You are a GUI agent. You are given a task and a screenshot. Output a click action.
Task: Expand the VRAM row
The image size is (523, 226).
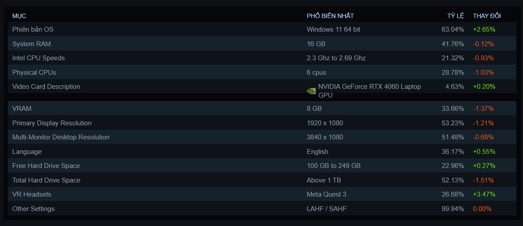[x=22, y=109]
